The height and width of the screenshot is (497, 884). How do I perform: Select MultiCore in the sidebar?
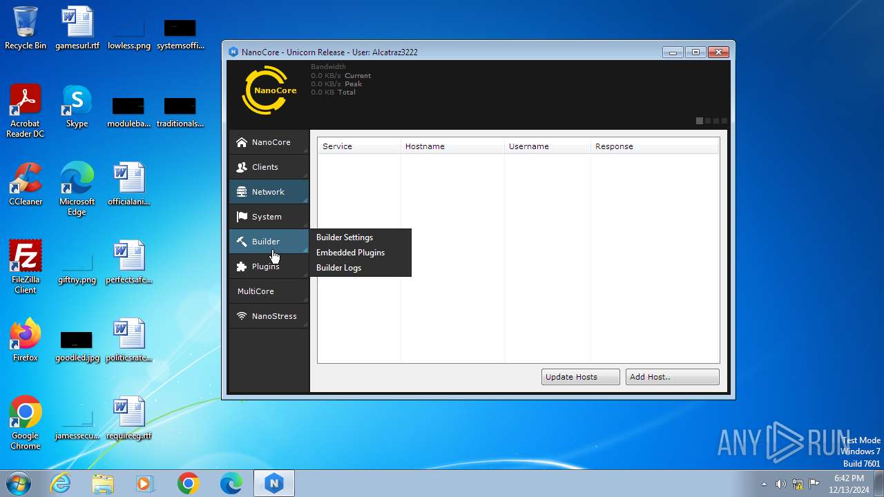269,291
